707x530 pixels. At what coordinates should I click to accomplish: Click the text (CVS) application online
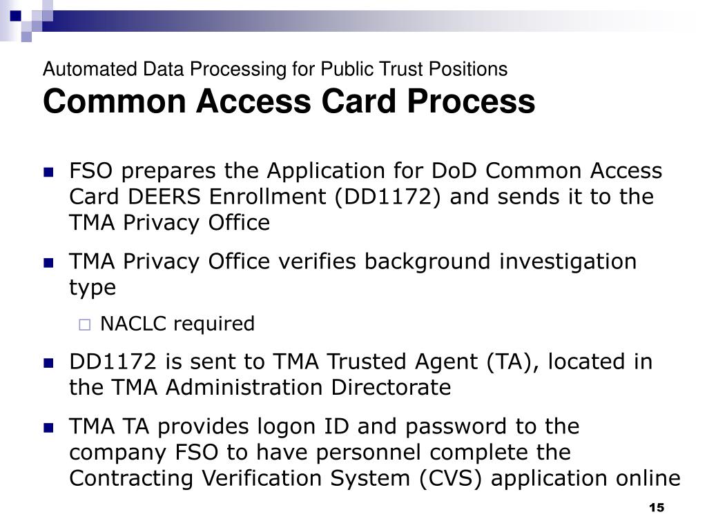(550, 478)
